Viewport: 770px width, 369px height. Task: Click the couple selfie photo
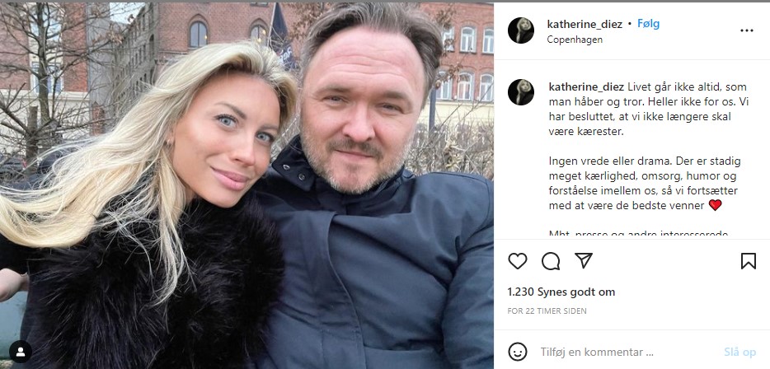tap(246, 186)
